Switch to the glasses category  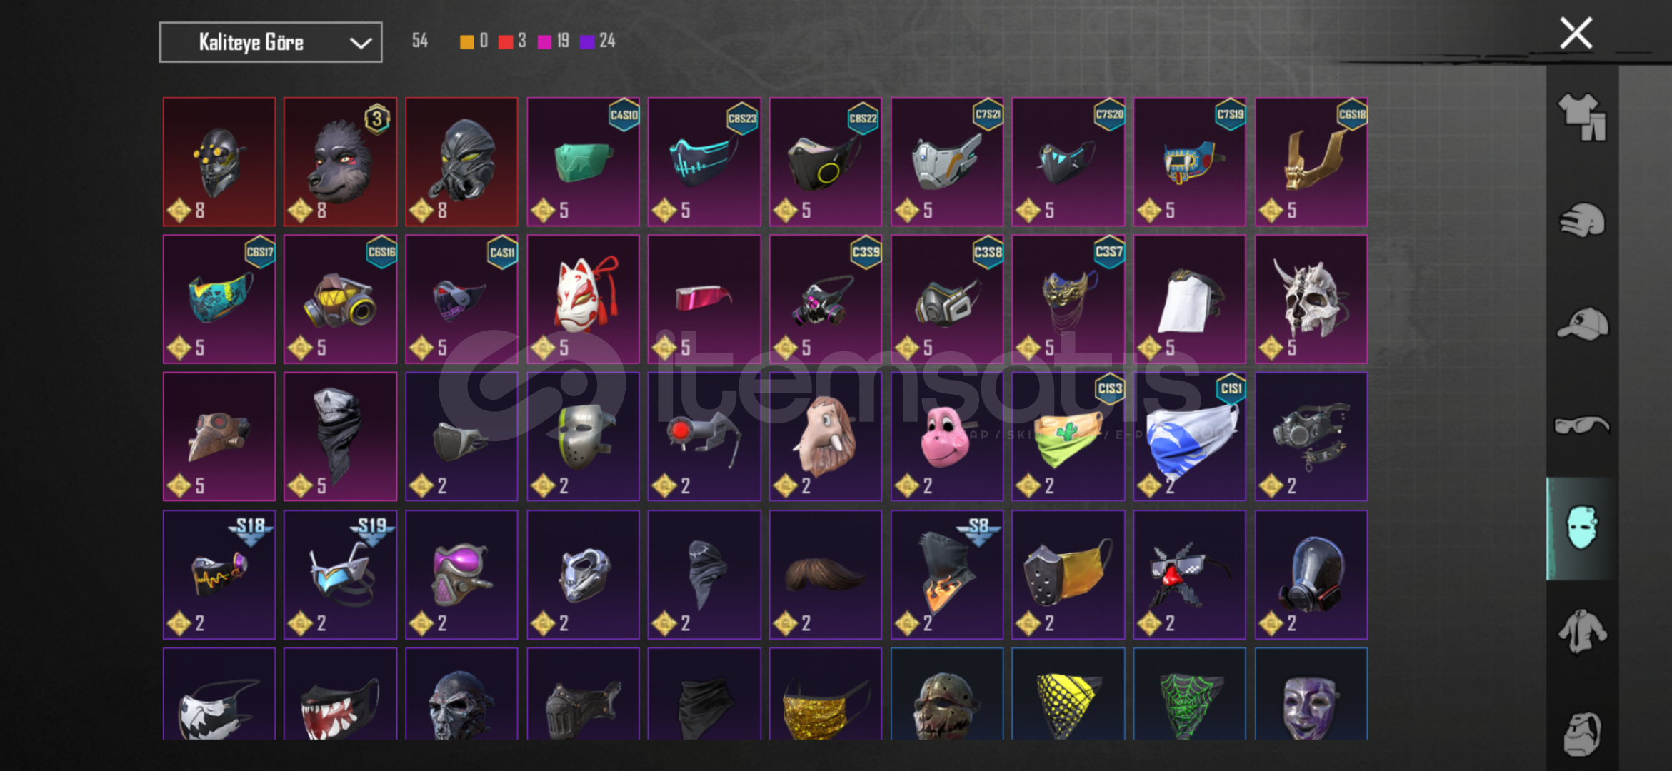1582,425
